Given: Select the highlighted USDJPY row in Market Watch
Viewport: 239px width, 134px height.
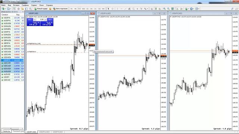Looking at the screenshot, I should pos(12,60).
